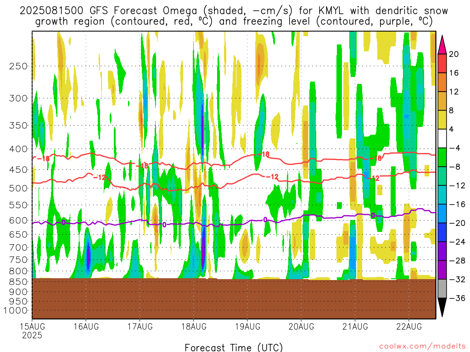The height and width of the screenshot is (352, 470).
Task: Click the 1000 pressure level label
Action: (16, 311)
